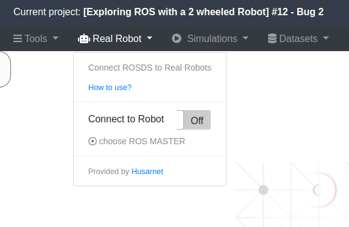349x227 pixels.
Task: Click the Real Robot robot icon
Action: [x=84, y=38]
